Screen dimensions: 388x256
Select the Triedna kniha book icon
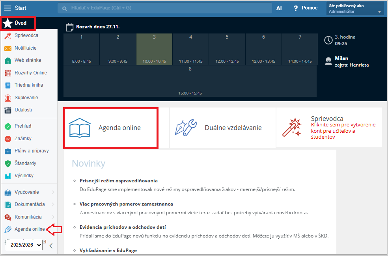click(x=7, y=85)
